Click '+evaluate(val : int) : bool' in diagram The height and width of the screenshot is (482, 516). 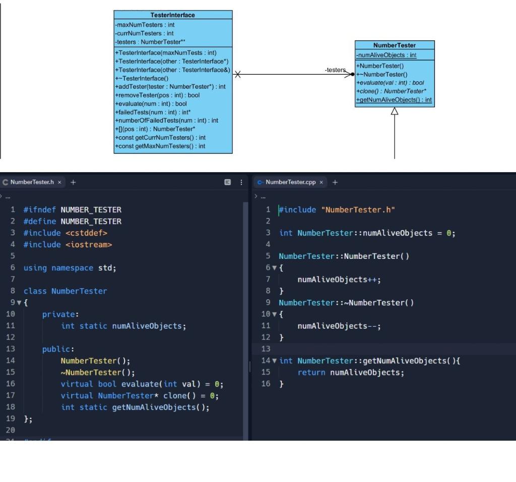tap(391, 83)
